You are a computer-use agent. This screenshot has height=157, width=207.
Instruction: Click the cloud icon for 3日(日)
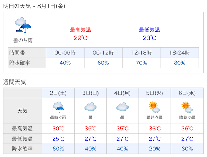point(91,107)
